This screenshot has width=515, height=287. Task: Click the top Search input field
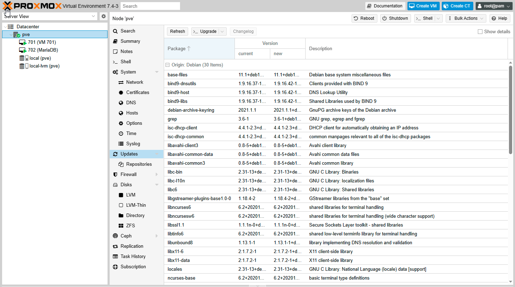[150, 6]
